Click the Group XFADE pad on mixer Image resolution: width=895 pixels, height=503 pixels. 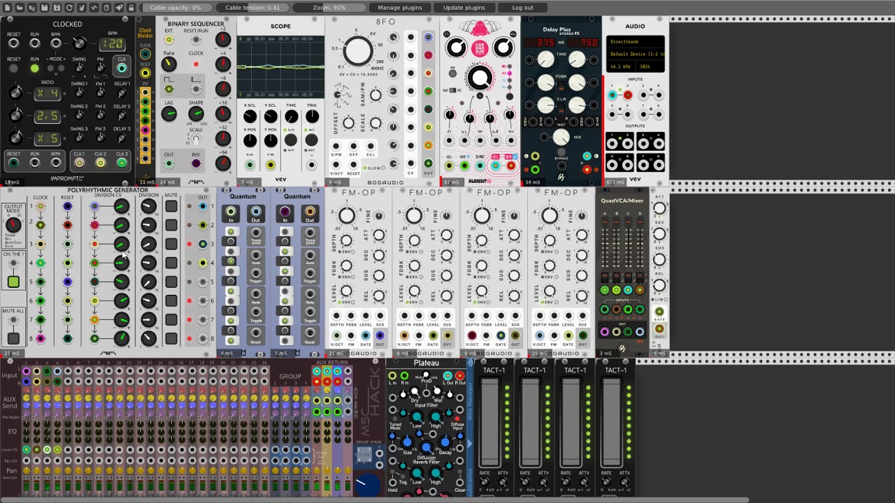coord(364,455)
